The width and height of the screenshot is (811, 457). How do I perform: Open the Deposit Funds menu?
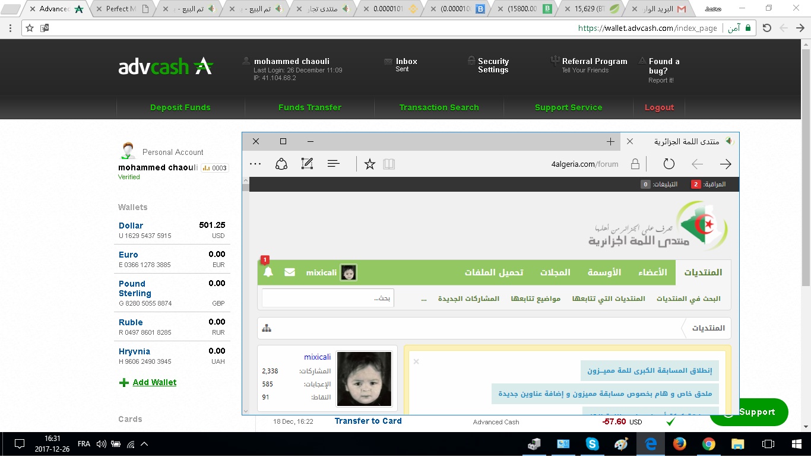[180, 107]
